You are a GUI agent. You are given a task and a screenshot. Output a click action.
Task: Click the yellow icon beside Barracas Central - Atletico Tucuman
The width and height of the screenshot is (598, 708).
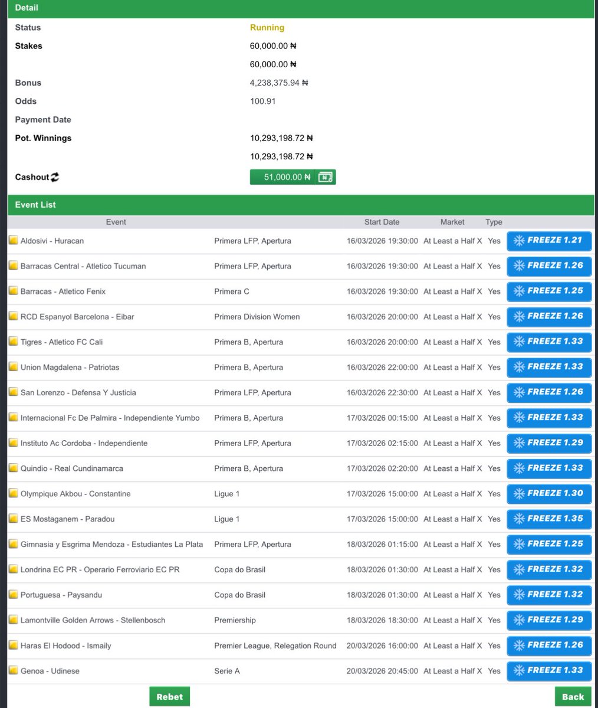click(14, 266)
